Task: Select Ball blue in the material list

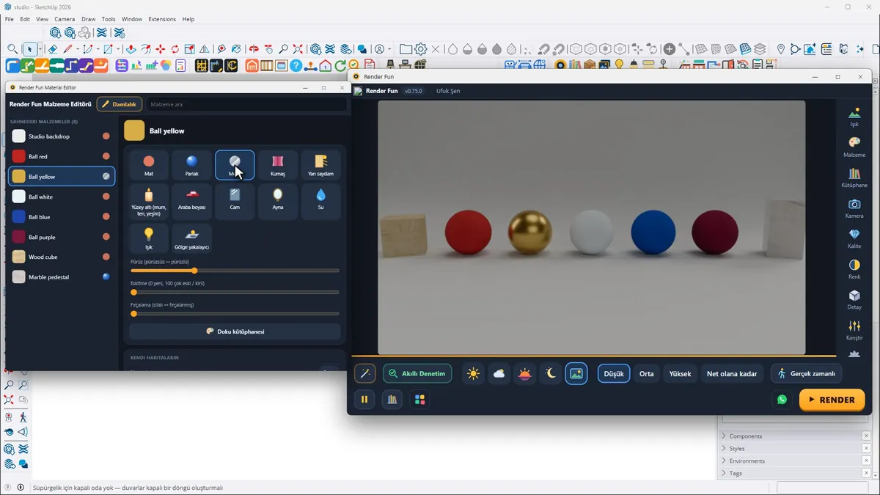Action: pyautogui.click(x=62, y=217)
